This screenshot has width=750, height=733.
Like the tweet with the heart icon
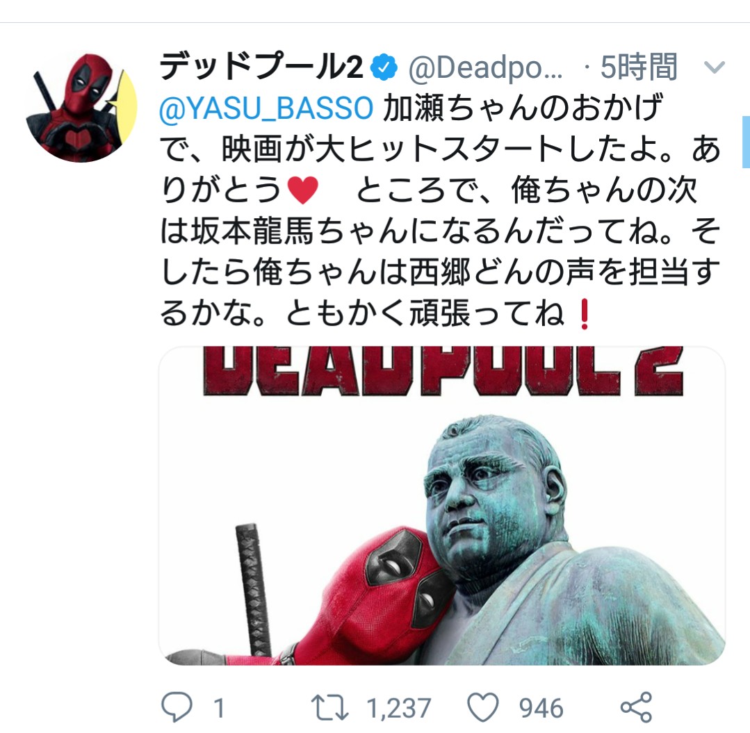482,707
